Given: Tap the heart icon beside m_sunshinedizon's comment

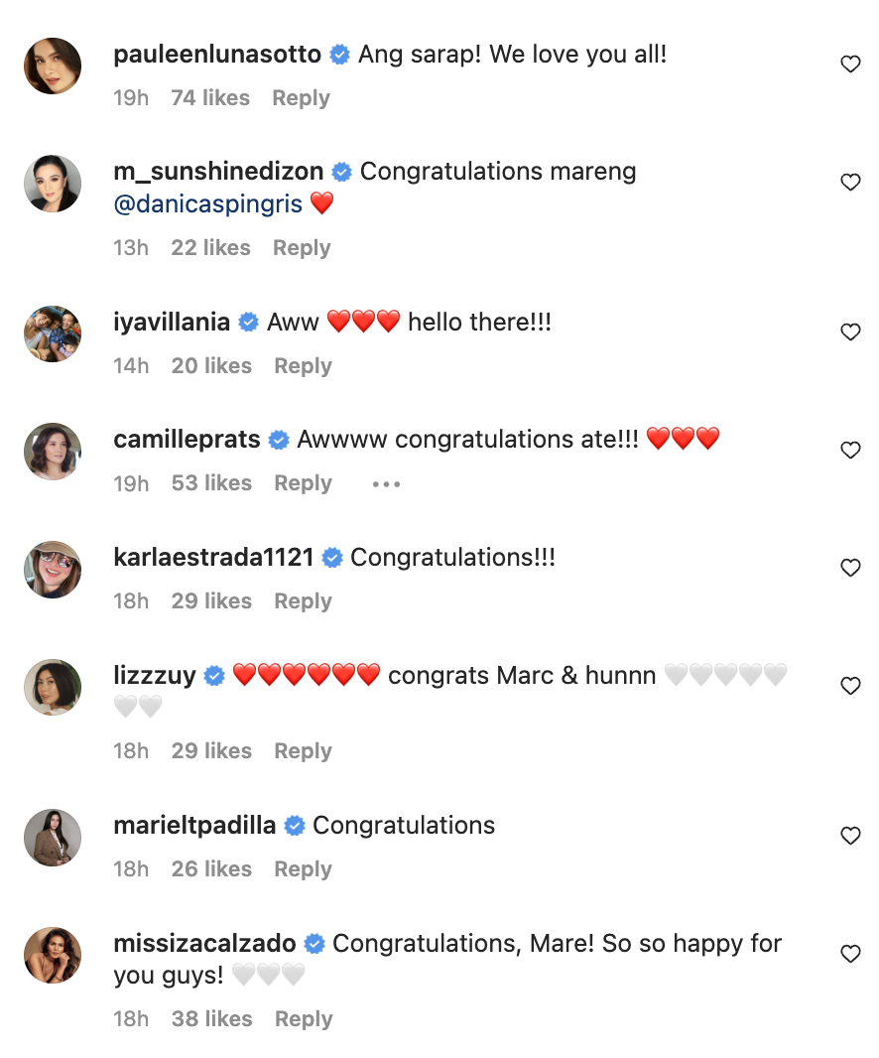Looking at the screenshot, I should [x=850, y=183].
